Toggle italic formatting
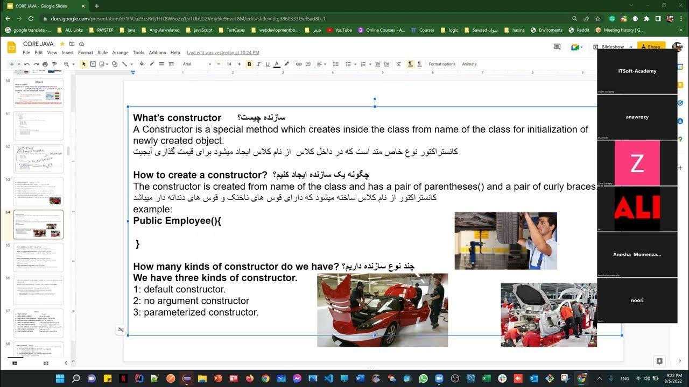689x387 pixels. pos(258,64)
